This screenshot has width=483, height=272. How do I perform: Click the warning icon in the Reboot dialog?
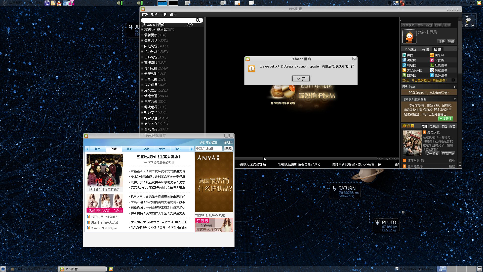point(252,69)
